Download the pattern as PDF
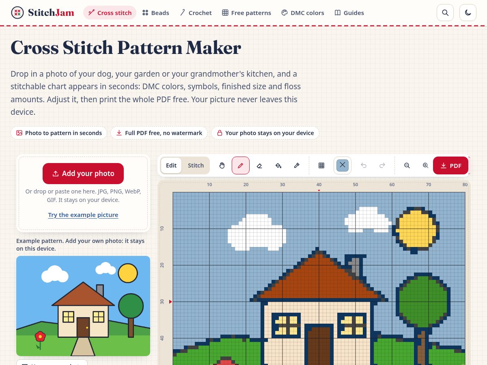Image resolution: width=487 pixels, height=365 pixels. point(450,165)
